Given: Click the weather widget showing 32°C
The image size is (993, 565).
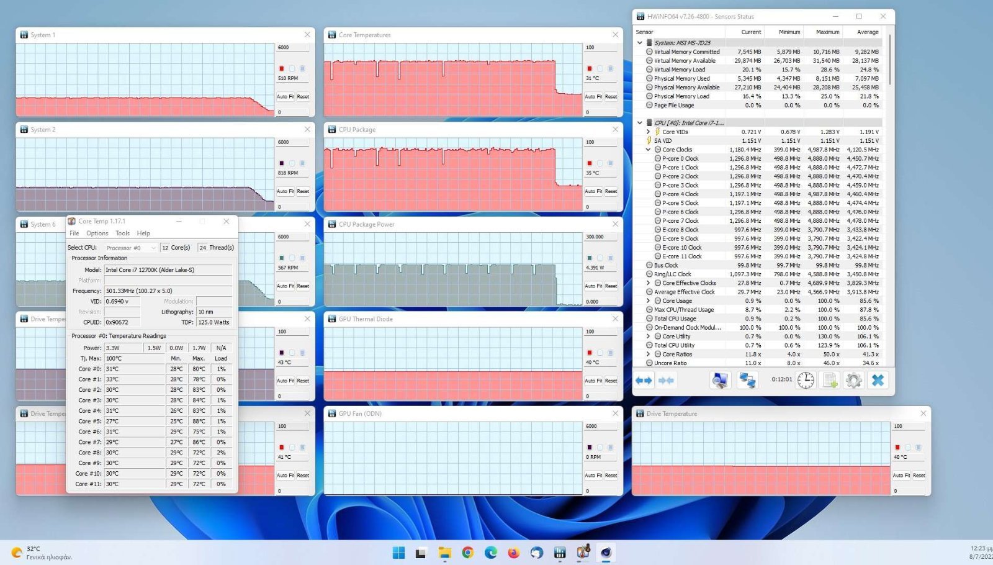Looking at the screenshot, I should click(x=42, y=553).
